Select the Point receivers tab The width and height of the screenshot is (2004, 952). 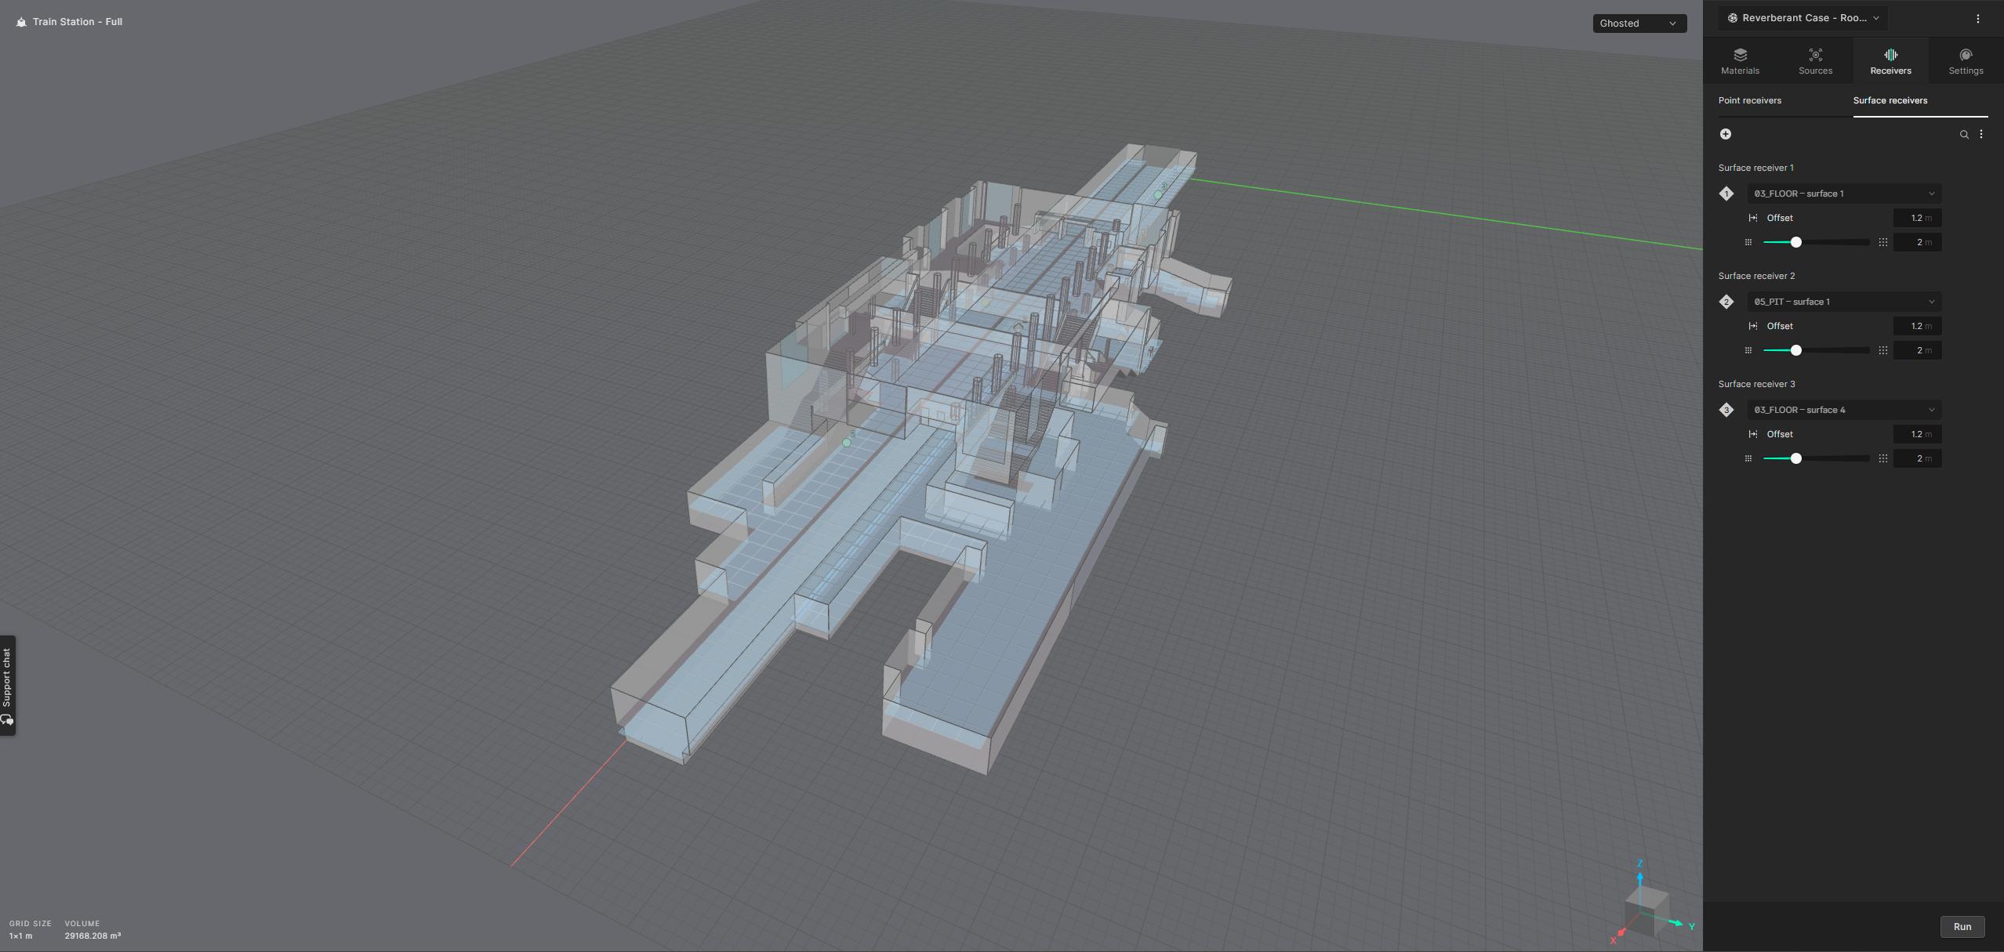click(1750, 100)
